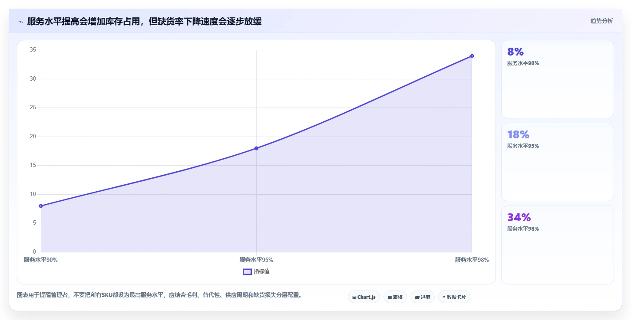
Task: Click the data point at 服务水平98%
Action: click(x=472, y=56)
